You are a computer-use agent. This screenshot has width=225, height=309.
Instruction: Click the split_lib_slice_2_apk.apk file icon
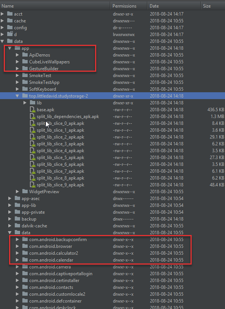(33, 137)
